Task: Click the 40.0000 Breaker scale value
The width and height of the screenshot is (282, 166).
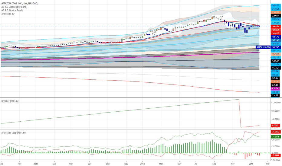Action: point(277,119)
